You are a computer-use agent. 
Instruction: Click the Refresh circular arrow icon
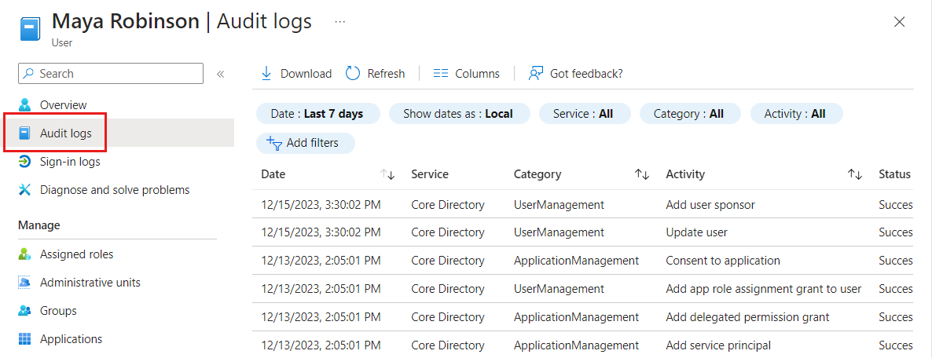[353, 73]
